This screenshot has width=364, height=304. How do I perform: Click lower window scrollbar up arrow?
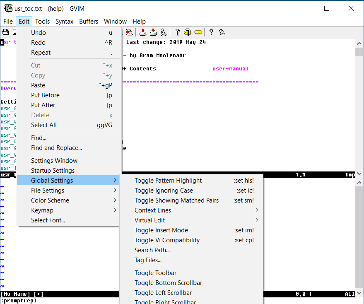coord(359,183)
